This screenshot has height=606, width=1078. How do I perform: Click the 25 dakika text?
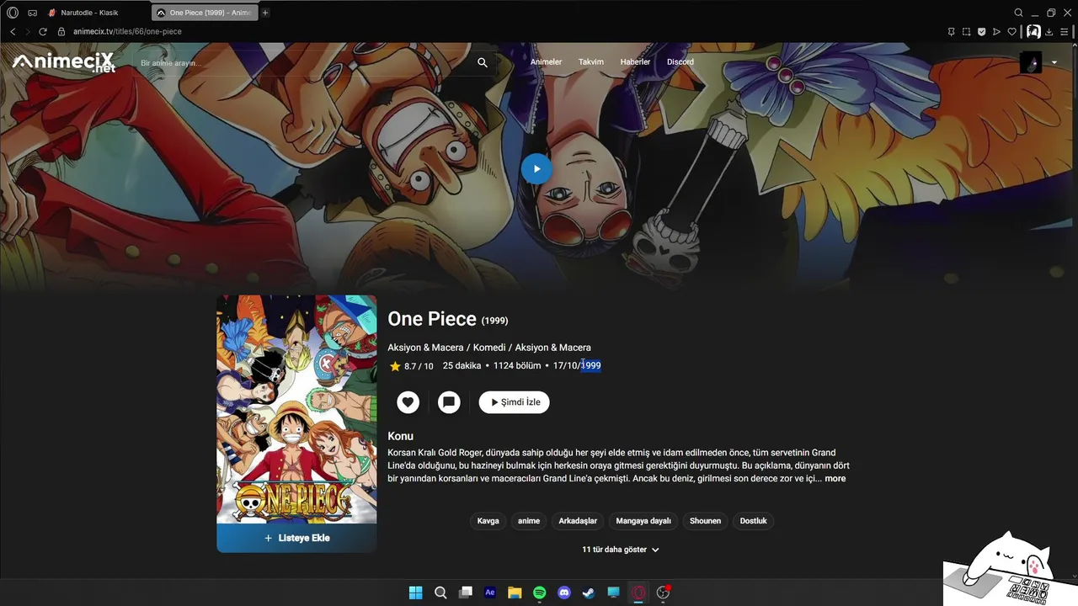click(x=462, y=366)
